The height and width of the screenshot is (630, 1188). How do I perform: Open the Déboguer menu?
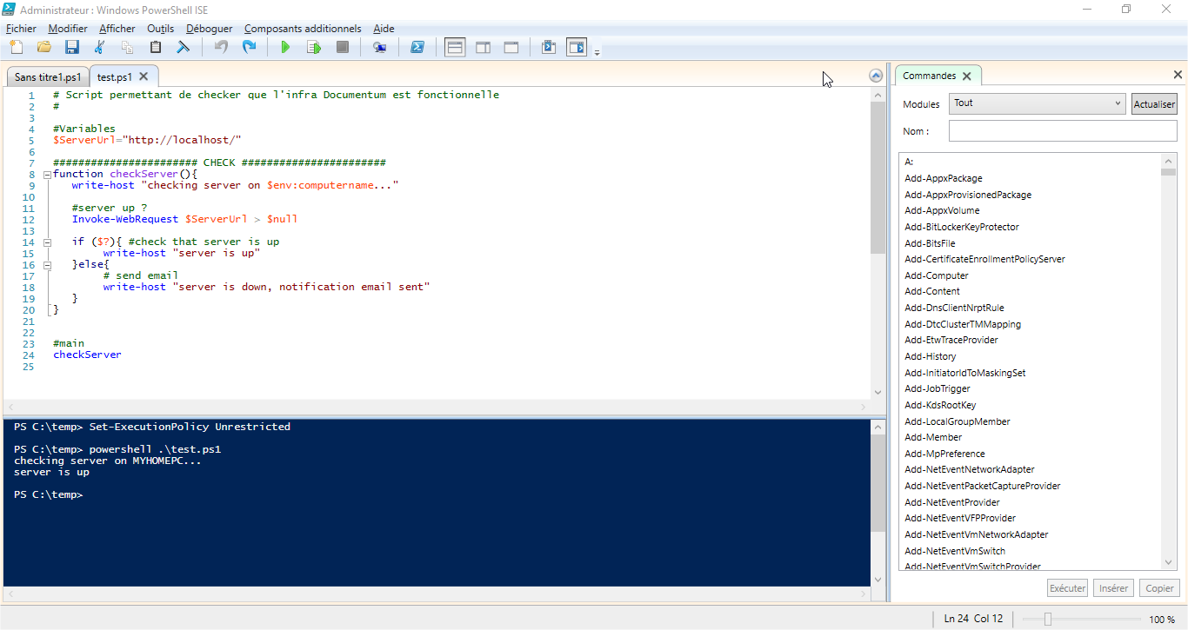point(209,29)
